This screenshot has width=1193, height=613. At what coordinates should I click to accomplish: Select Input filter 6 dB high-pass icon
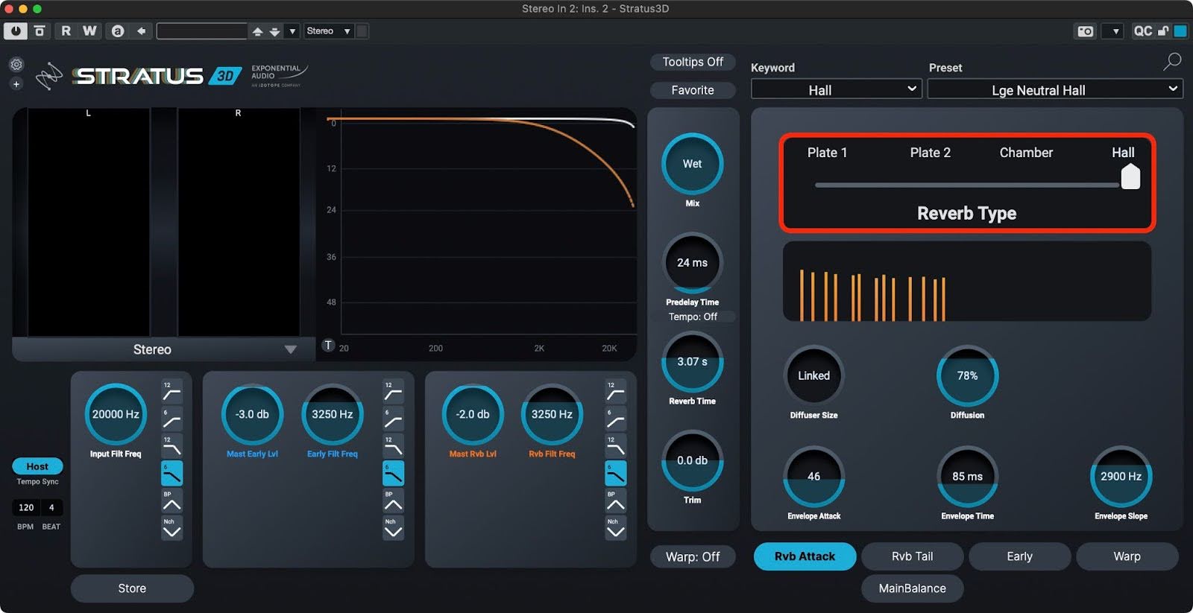(x=171, y=419)
